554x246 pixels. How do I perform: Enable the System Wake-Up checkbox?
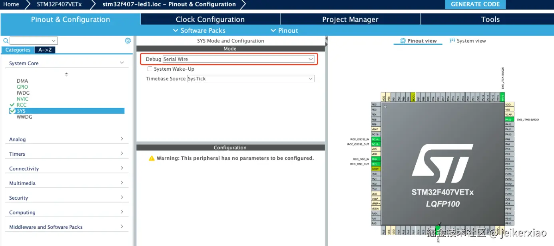click(150, 69)
